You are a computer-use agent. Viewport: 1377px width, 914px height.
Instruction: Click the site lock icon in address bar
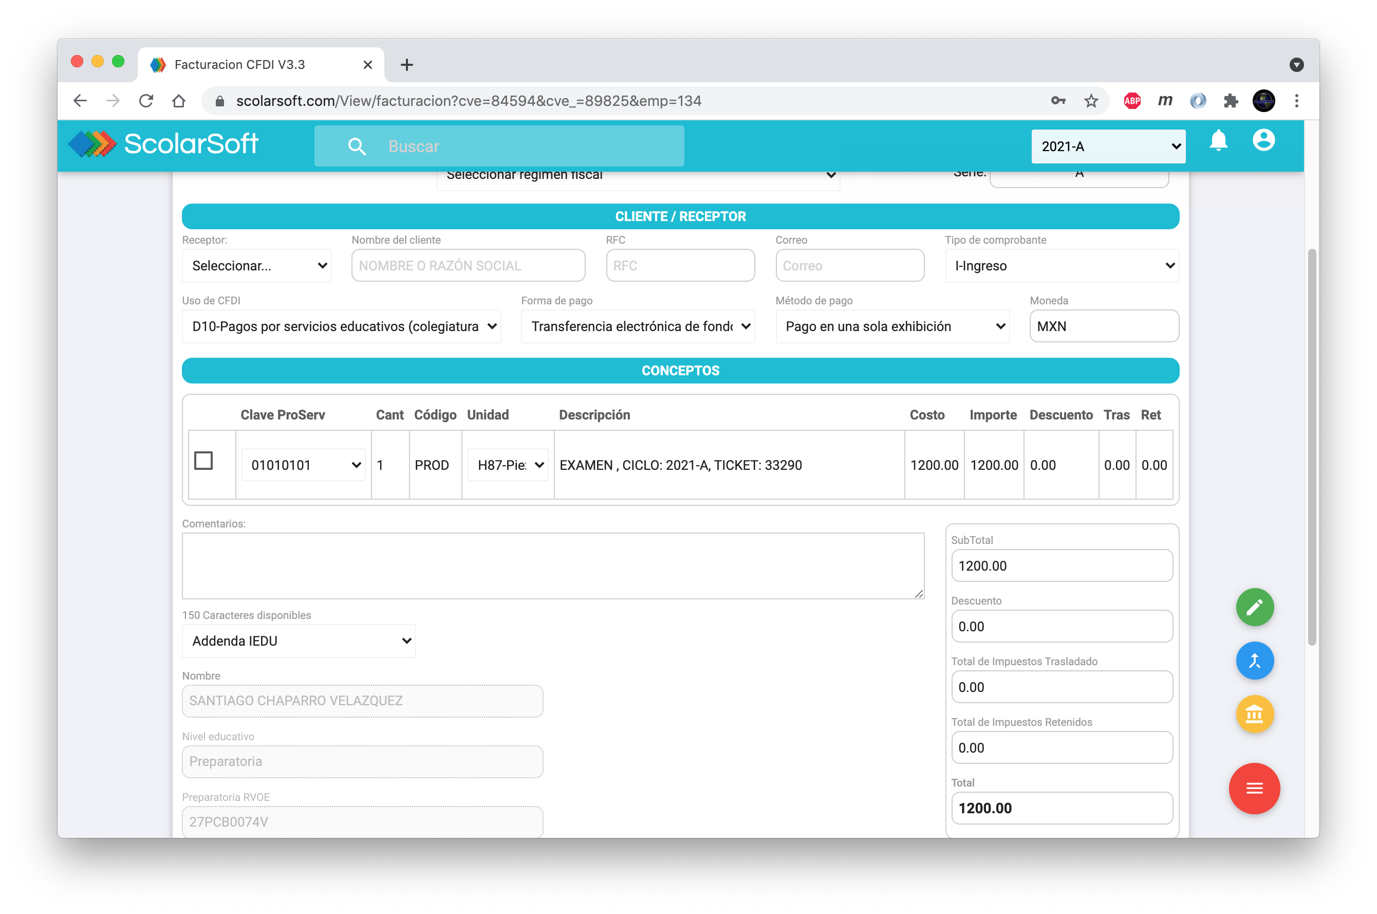point(219,101)
